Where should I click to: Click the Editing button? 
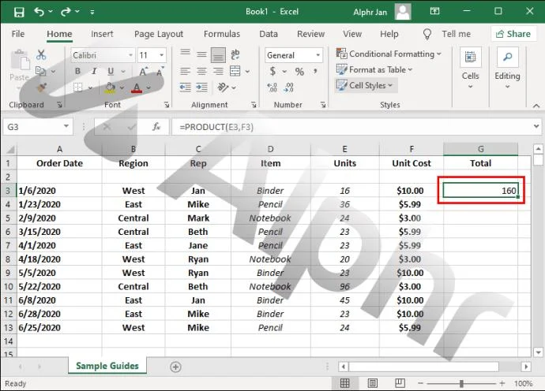(x=507, y=68)
